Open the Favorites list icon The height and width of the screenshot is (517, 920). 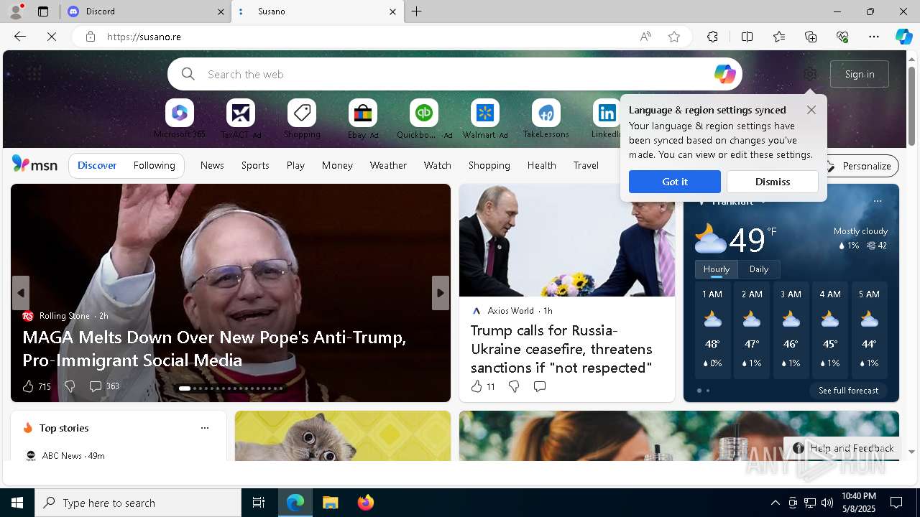[779, 37]
